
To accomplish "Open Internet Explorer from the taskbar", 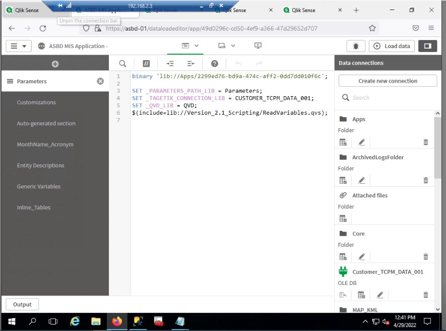I will pos(75,321).
